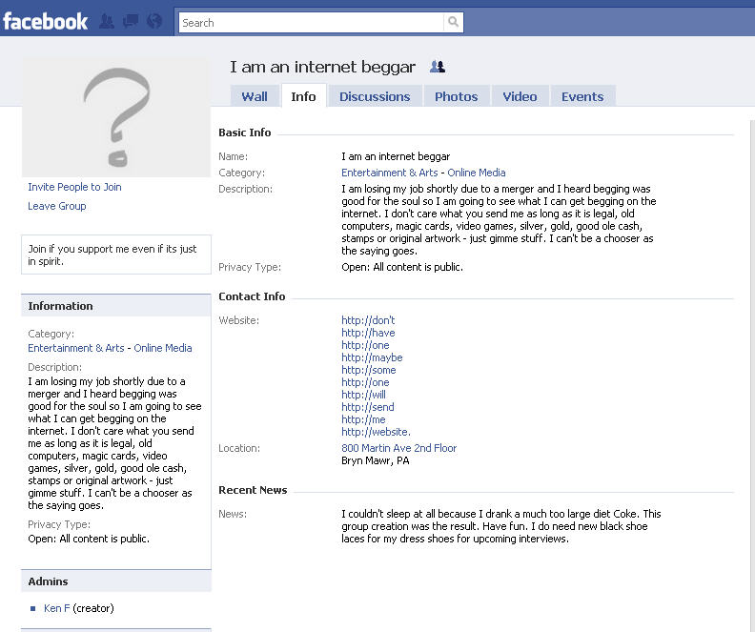
Task: Click the Contact Info heading
Action: click(252, 296)
